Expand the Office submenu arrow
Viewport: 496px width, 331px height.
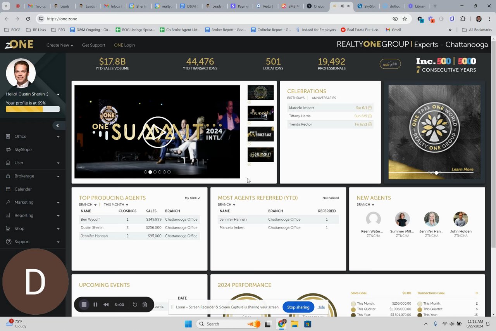58,137
